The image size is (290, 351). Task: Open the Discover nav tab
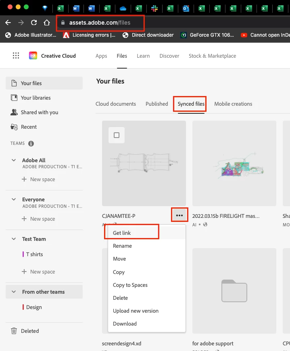point(169,56)
